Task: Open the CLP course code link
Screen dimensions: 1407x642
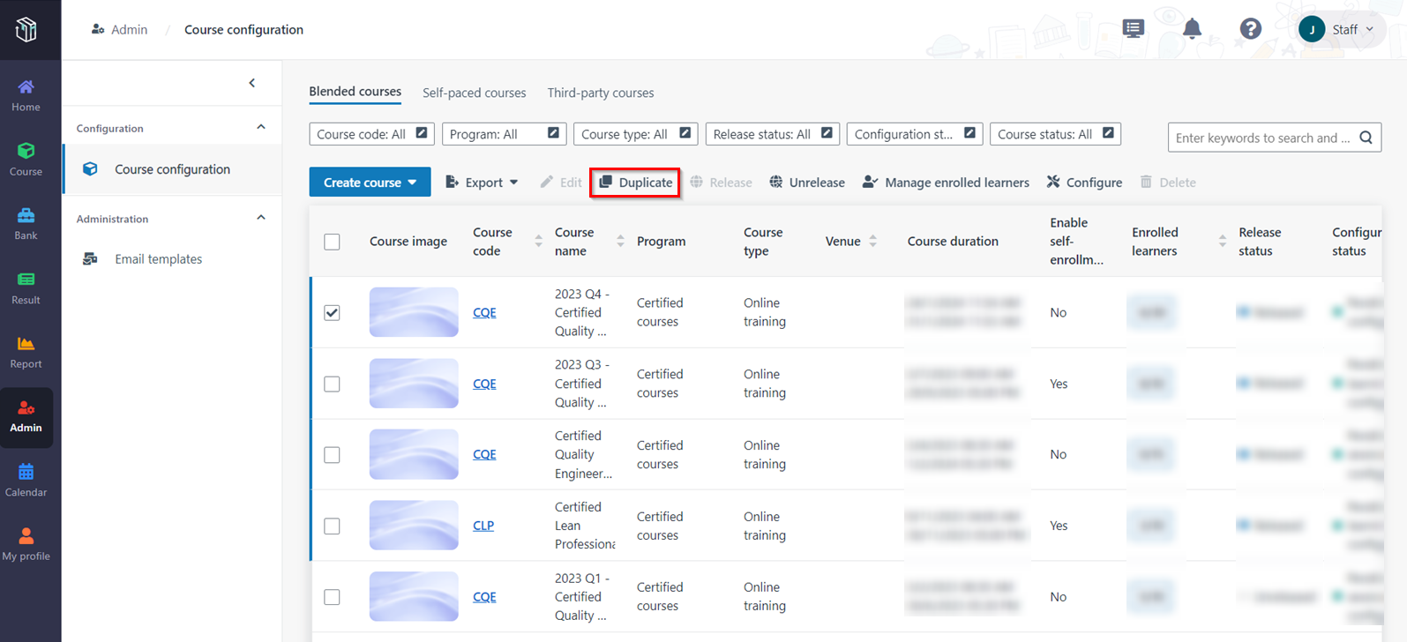Action: point(483,526)
